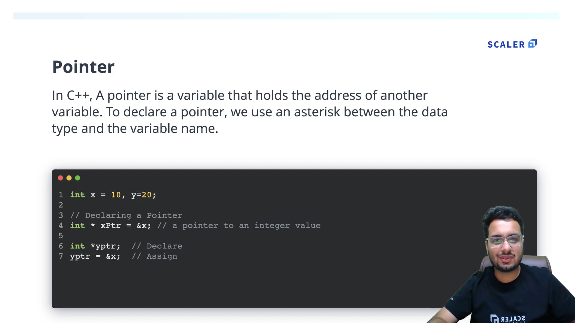This screenshot has height=323, width=575.
Task: Click the "// Assign" comment
Action: [x=155, y=256]
